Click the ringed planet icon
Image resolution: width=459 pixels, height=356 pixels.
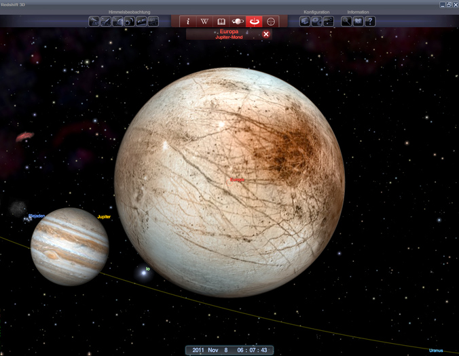[x=238, y=22]
